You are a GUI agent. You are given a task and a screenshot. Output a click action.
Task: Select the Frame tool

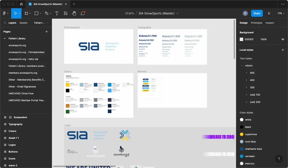click(26, 13)
